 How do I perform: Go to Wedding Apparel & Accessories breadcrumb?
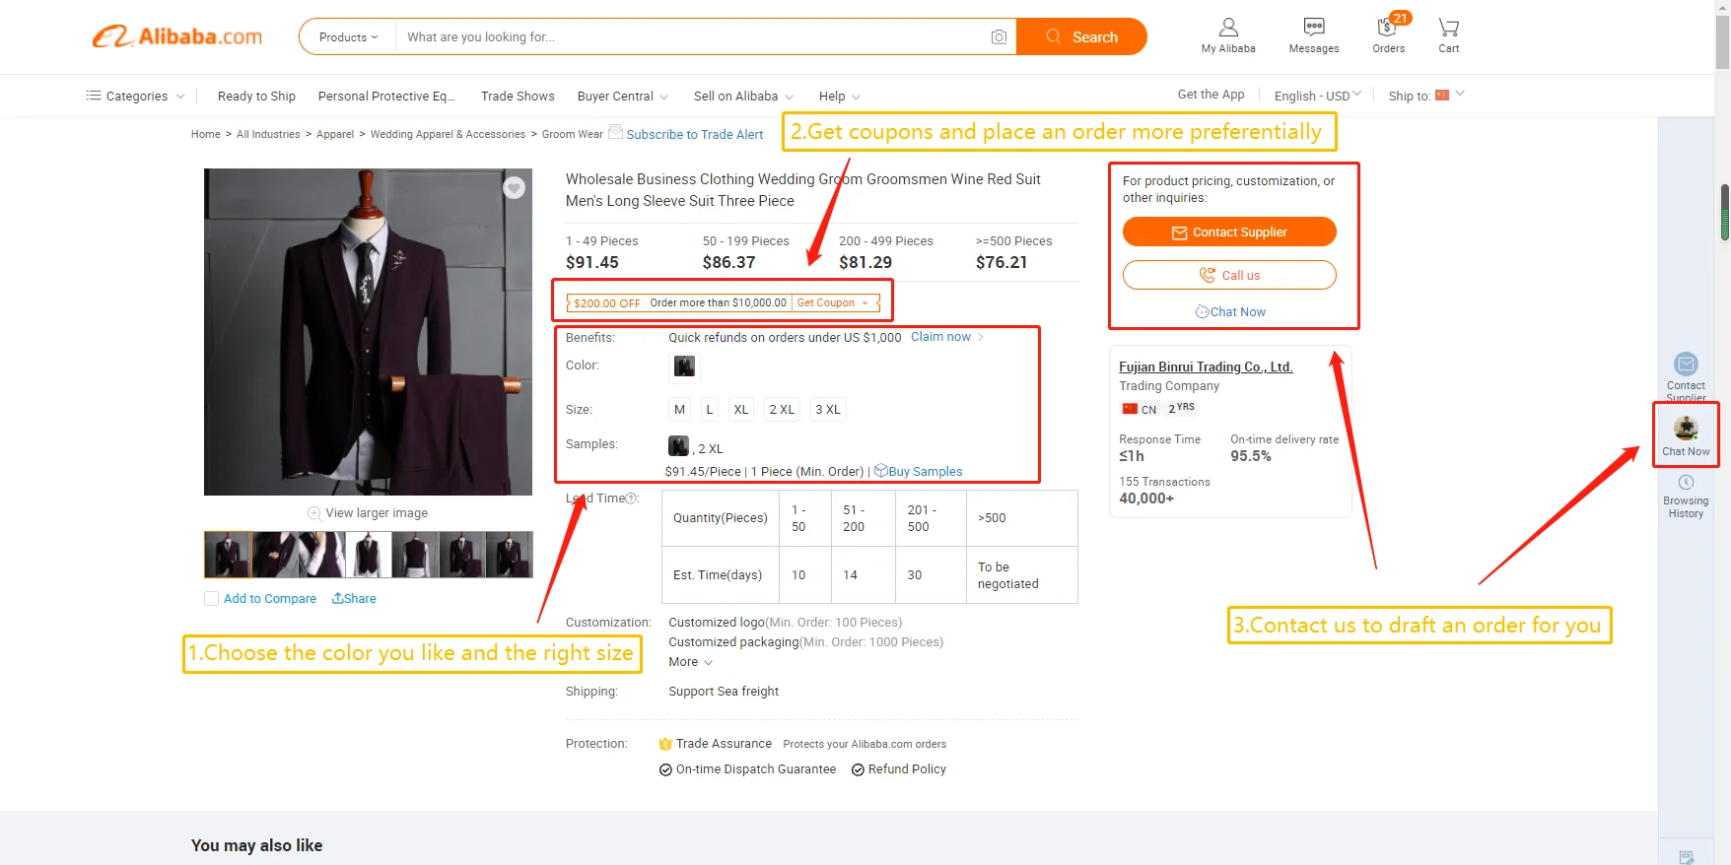pyautogui.click(x=448, y=134)
